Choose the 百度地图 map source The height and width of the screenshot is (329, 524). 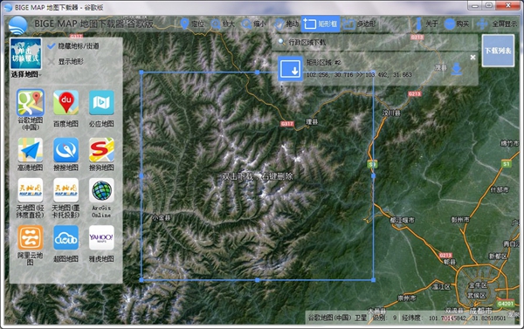point(65,108)
